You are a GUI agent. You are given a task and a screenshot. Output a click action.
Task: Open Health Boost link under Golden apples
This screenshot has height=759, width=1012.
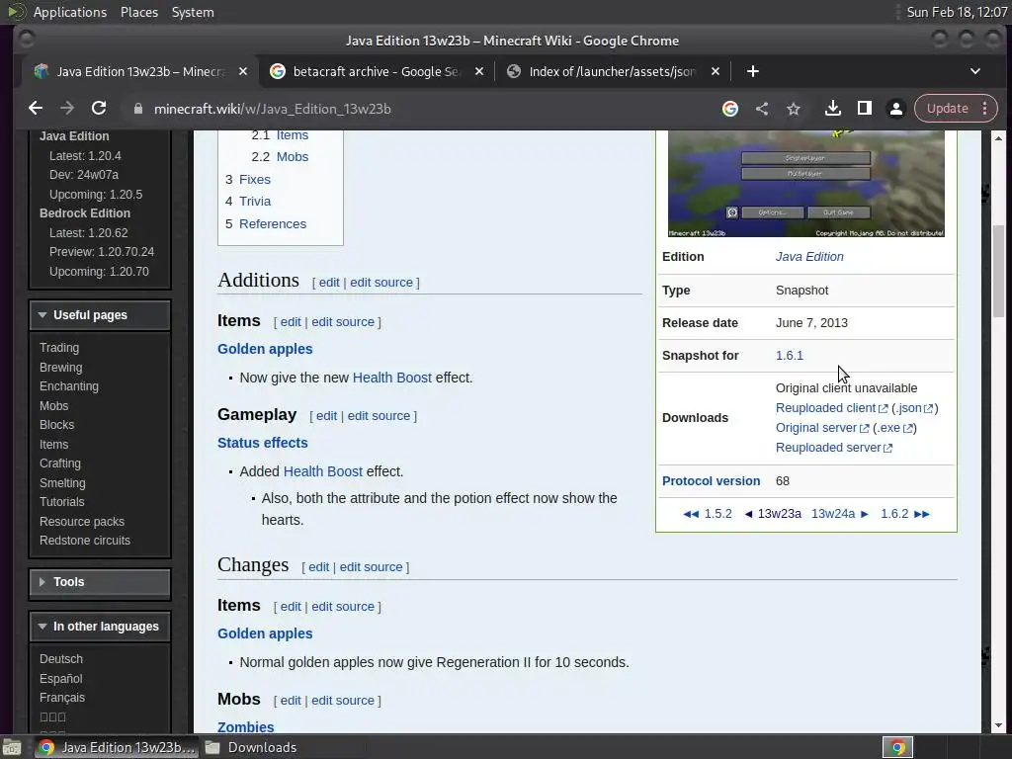[x=391, y=378]
